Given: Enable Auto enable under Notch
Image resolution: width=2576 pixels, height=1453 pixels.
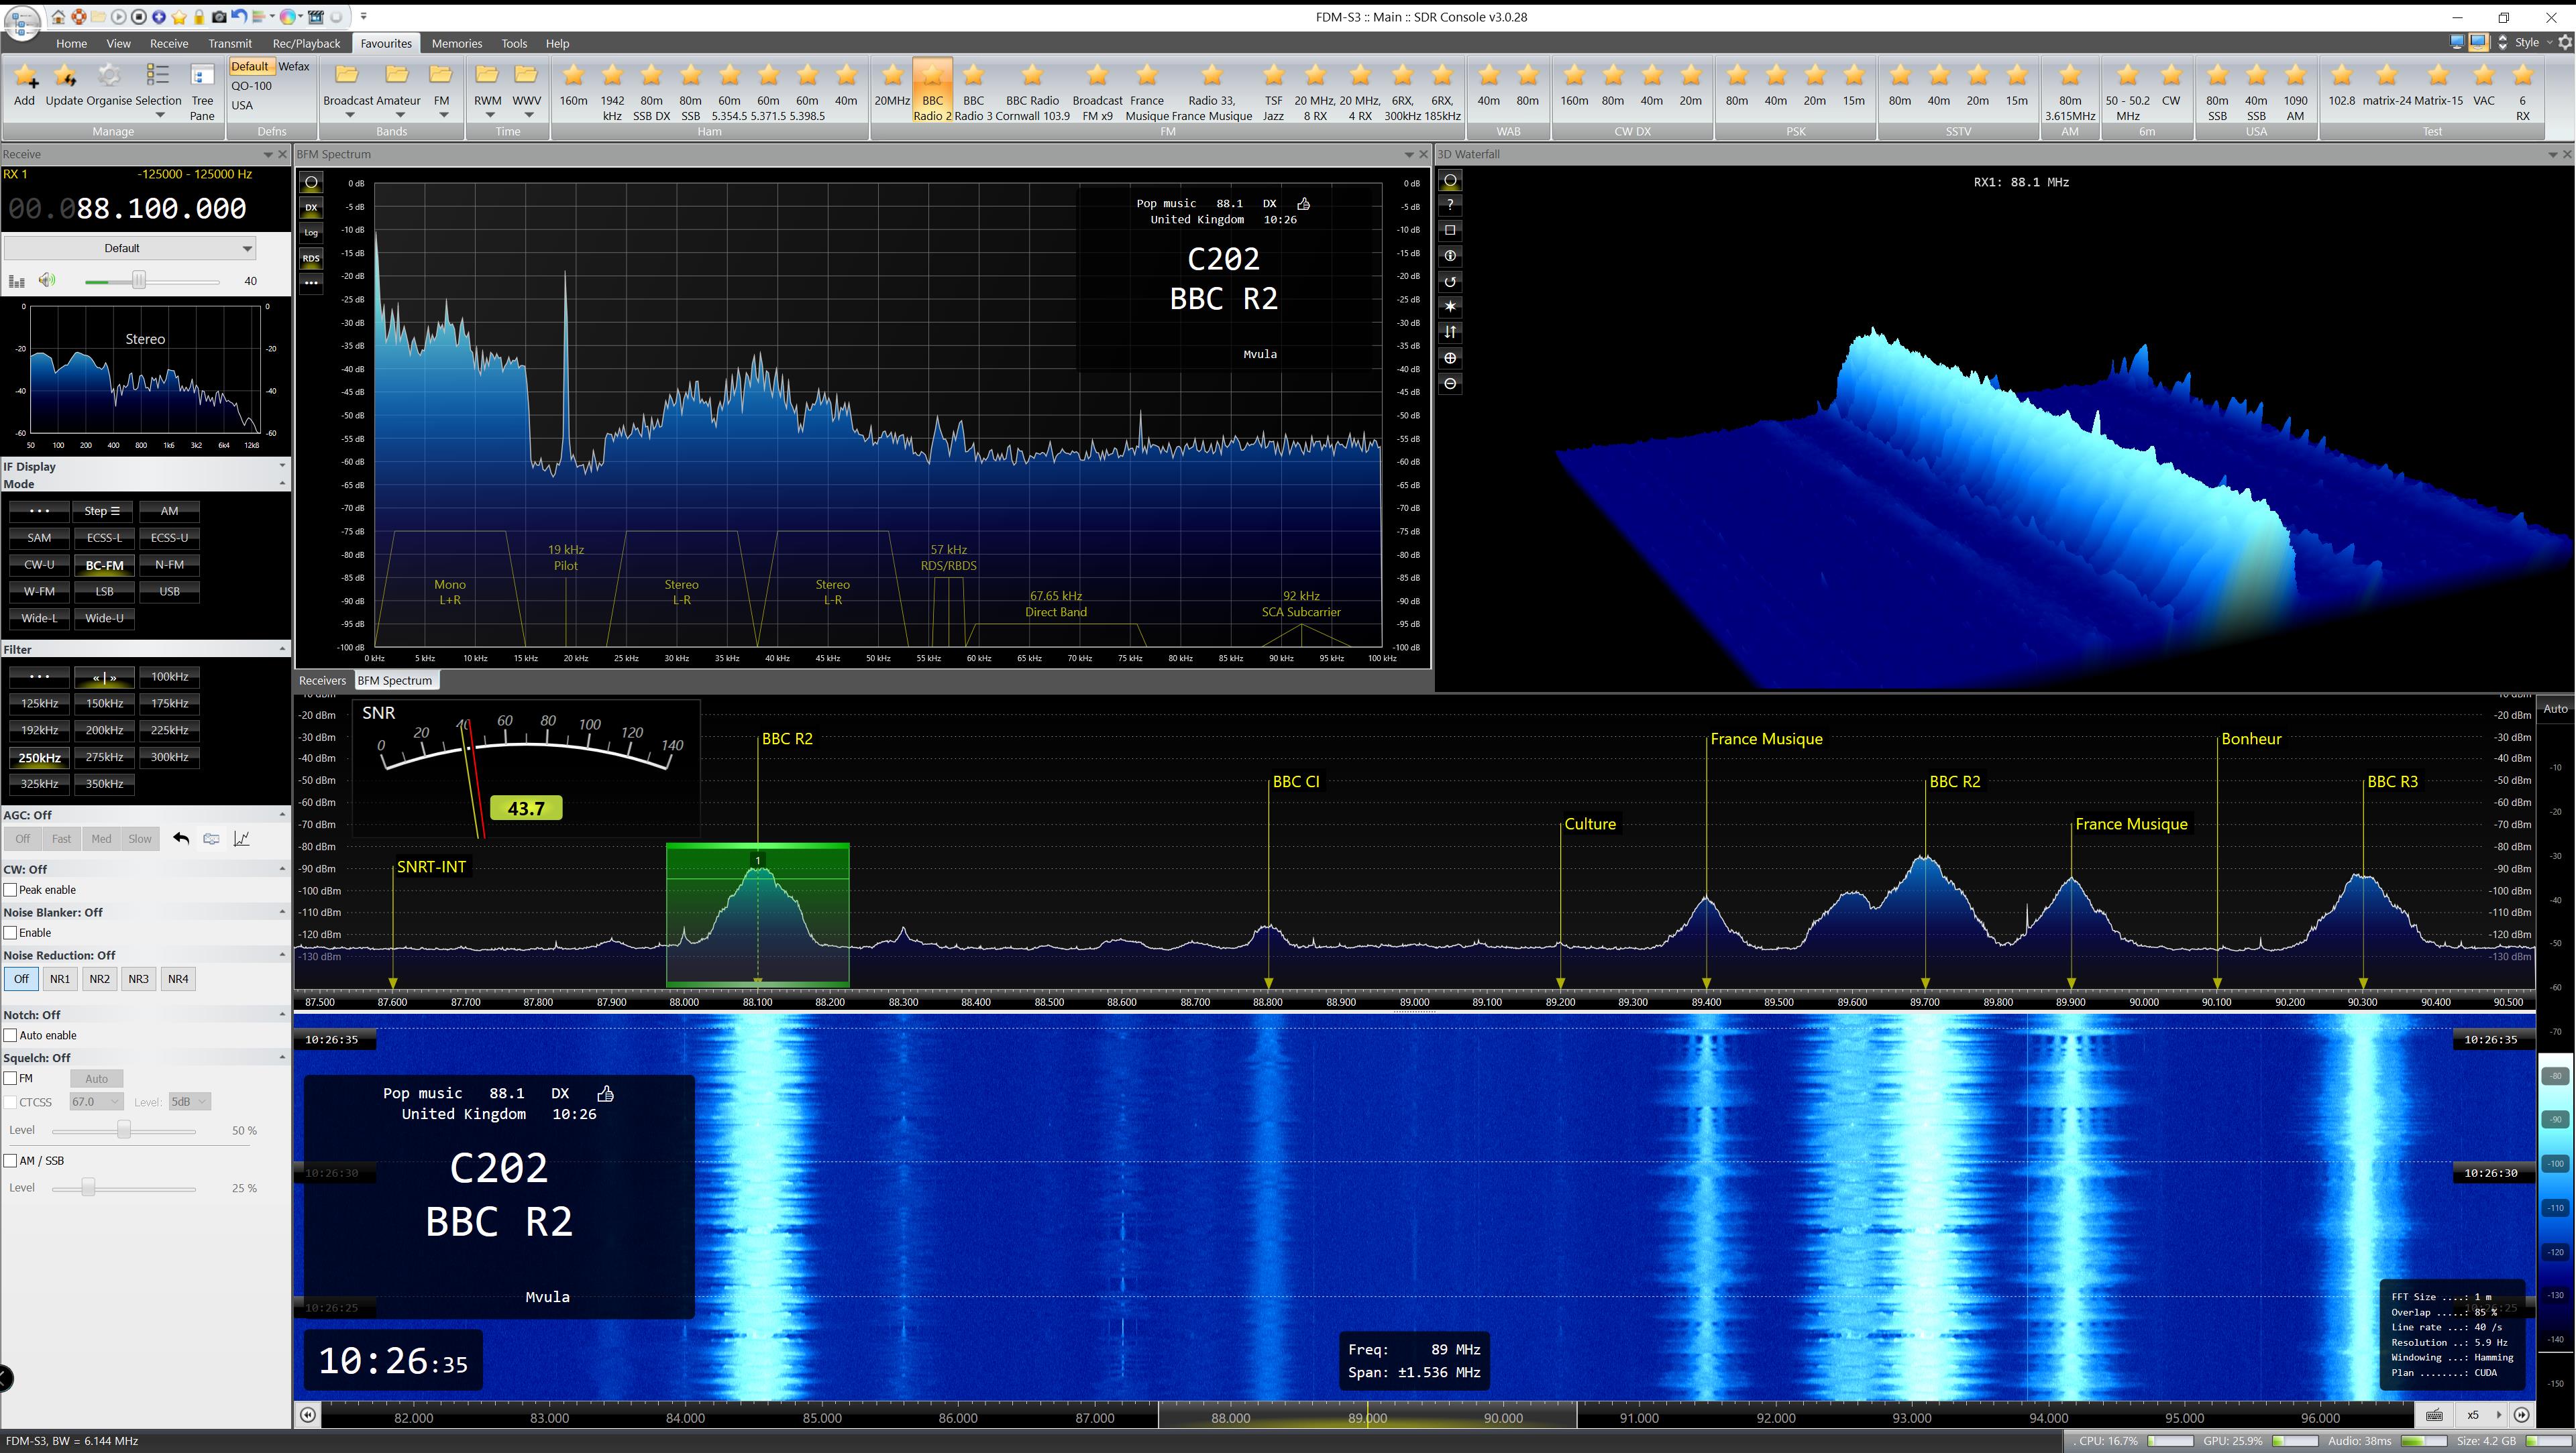Looking at the screenshot, I should (11, 1035).
